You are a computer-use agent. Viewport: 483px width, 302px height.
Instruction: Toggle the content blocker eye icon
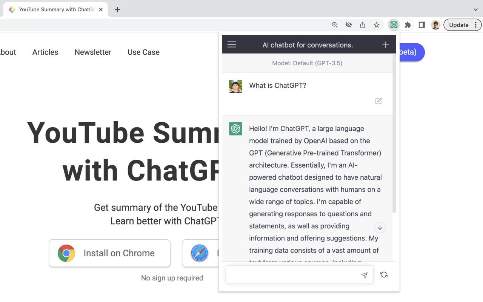click(348, 25)
